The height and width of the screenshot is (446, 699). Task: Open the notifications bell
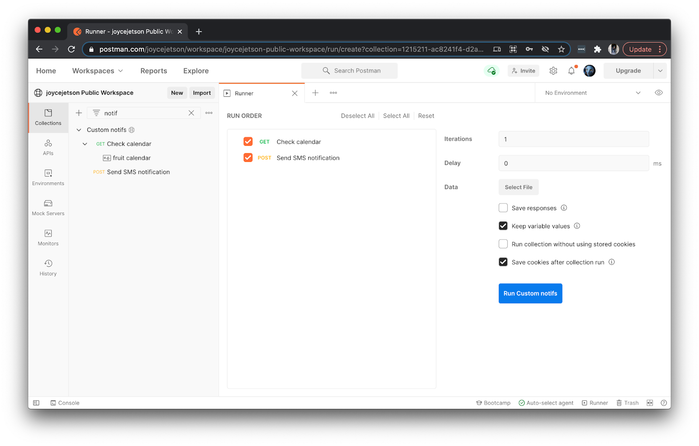point(571,71)
